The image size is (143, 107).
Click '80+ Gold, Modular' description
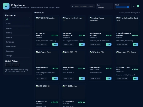point(96,73)
